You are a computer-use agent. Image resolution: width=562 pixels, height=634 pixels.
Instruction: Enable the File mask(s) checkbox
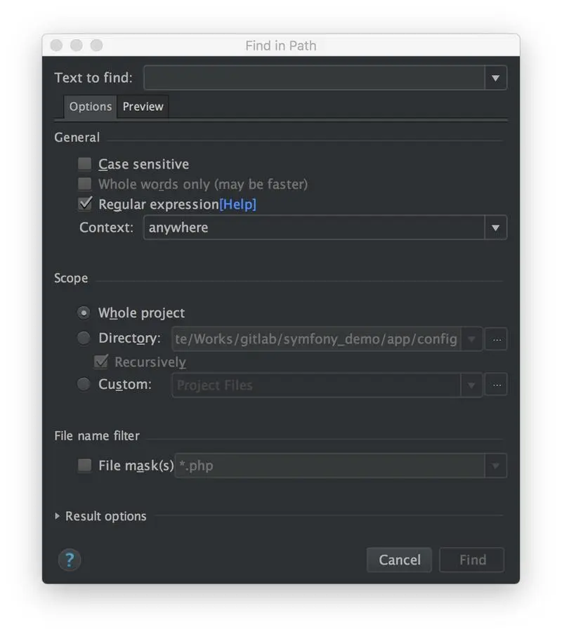[85, 465]
